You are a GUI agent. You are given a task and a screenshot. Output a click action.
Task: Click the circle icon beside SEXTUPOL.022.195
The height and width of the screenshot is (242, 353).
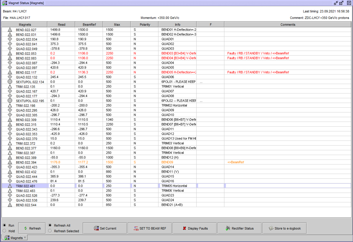click(10, 101)
